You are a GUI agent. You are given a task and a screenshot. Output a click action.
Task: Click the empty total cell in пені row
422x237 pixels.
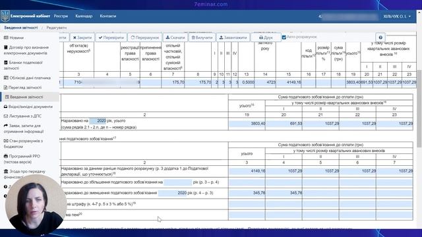click(247, 215)
